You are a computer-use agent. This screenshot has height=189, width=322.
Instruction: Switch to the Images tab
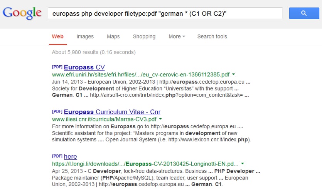click(85, 36)
